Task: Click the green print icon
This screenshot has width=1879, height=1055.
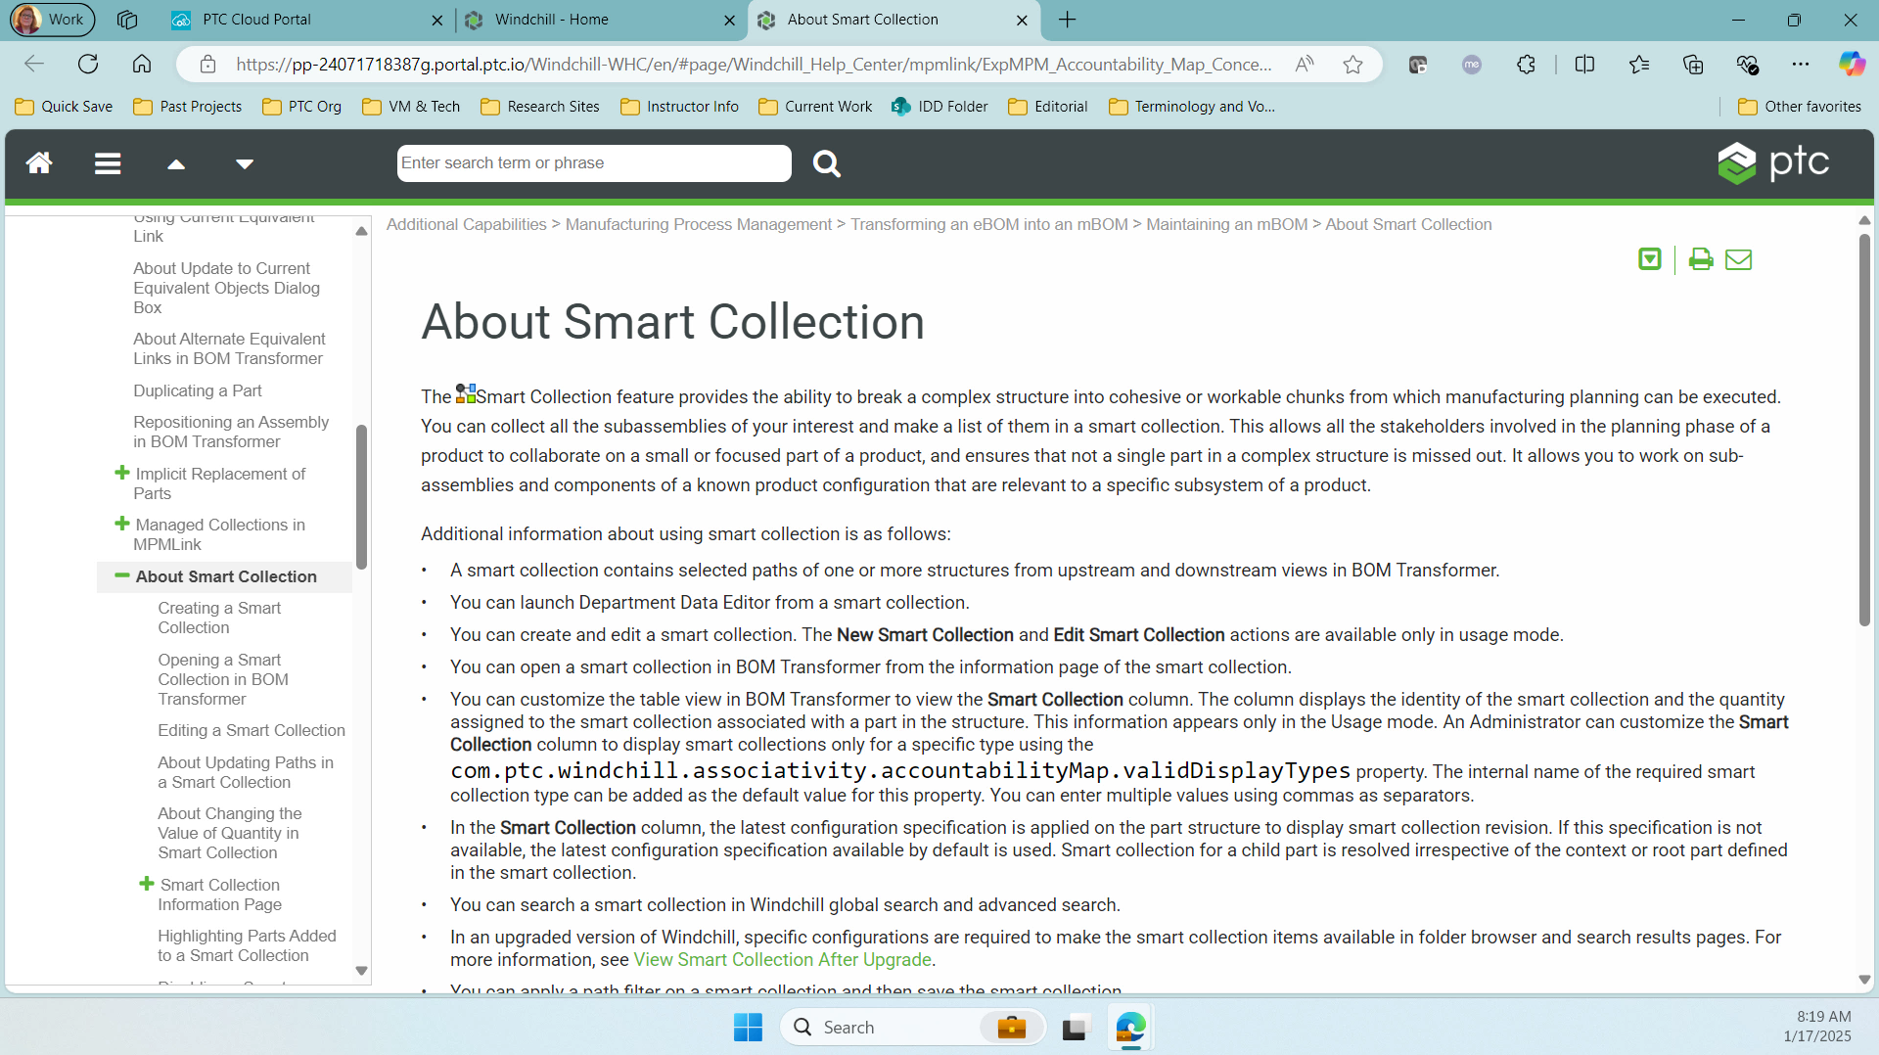Action: [1701, 259]
